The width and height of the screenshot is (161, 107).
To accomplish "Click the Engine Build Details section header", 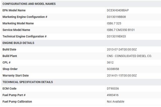I will (18, 43).
